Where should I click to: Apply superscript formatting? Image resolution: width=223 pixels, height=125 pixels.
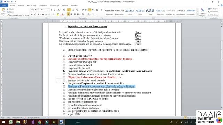pyautogui.click(x=49, y=14)
